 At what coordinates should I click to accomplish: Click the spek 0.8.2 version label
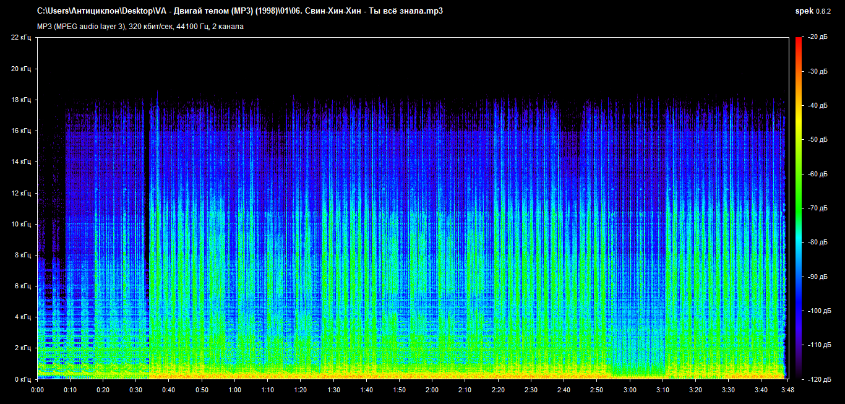click(x=813, y=11)
